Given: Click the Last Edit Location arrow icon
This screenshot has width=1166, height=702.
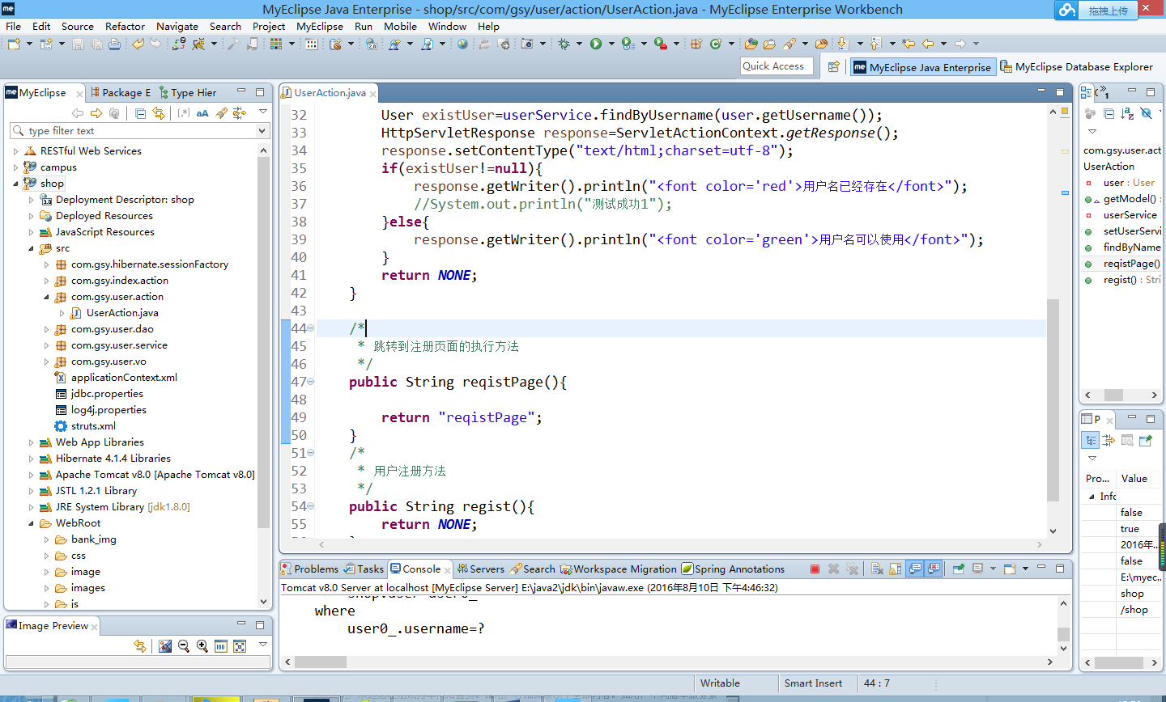Looking at the screenshot, I should (x=909, y=44).
